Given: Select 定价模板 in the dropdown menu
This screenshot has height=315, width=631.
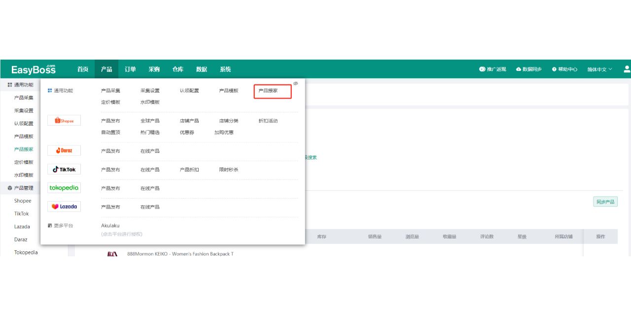Looking at the screenshot, I should pyautogui.click(x=110, y=102).
